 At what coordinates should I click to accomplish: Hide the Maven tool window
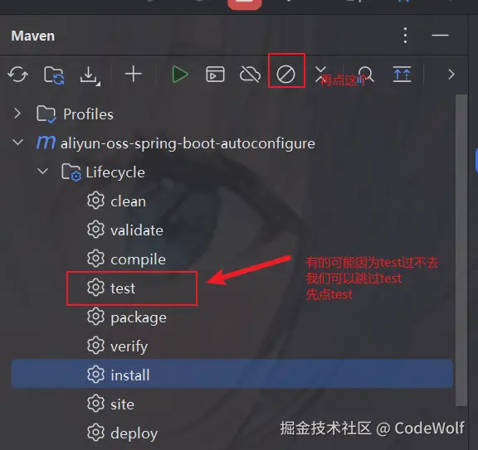click(440, 36)
